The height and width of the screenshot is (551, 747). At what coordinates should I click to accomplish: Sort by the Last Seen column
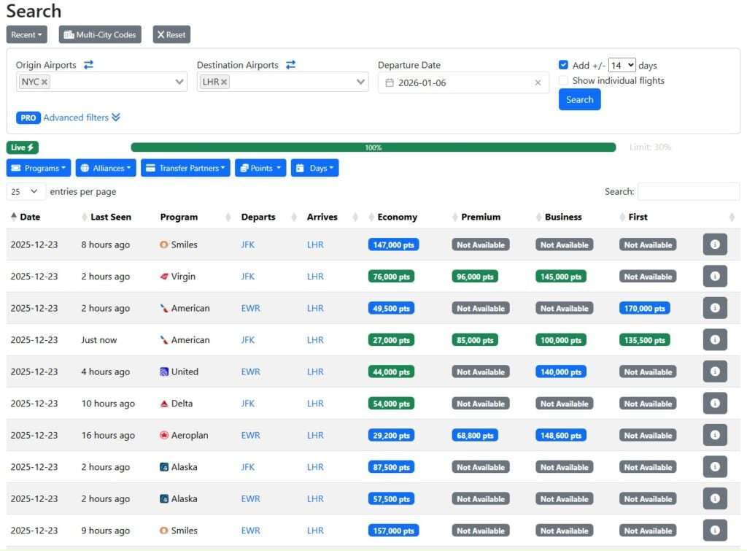111,217
